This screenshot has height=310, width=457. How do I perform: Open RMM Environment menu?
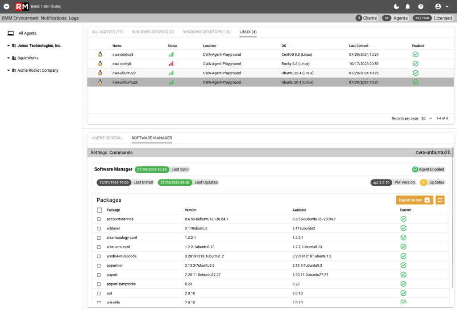(x=20, y=18)
